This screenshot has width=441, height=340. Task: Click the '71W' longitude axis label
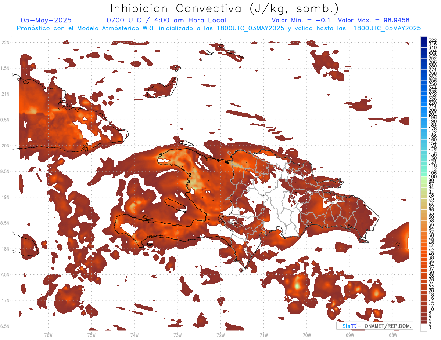pos(263,335)
